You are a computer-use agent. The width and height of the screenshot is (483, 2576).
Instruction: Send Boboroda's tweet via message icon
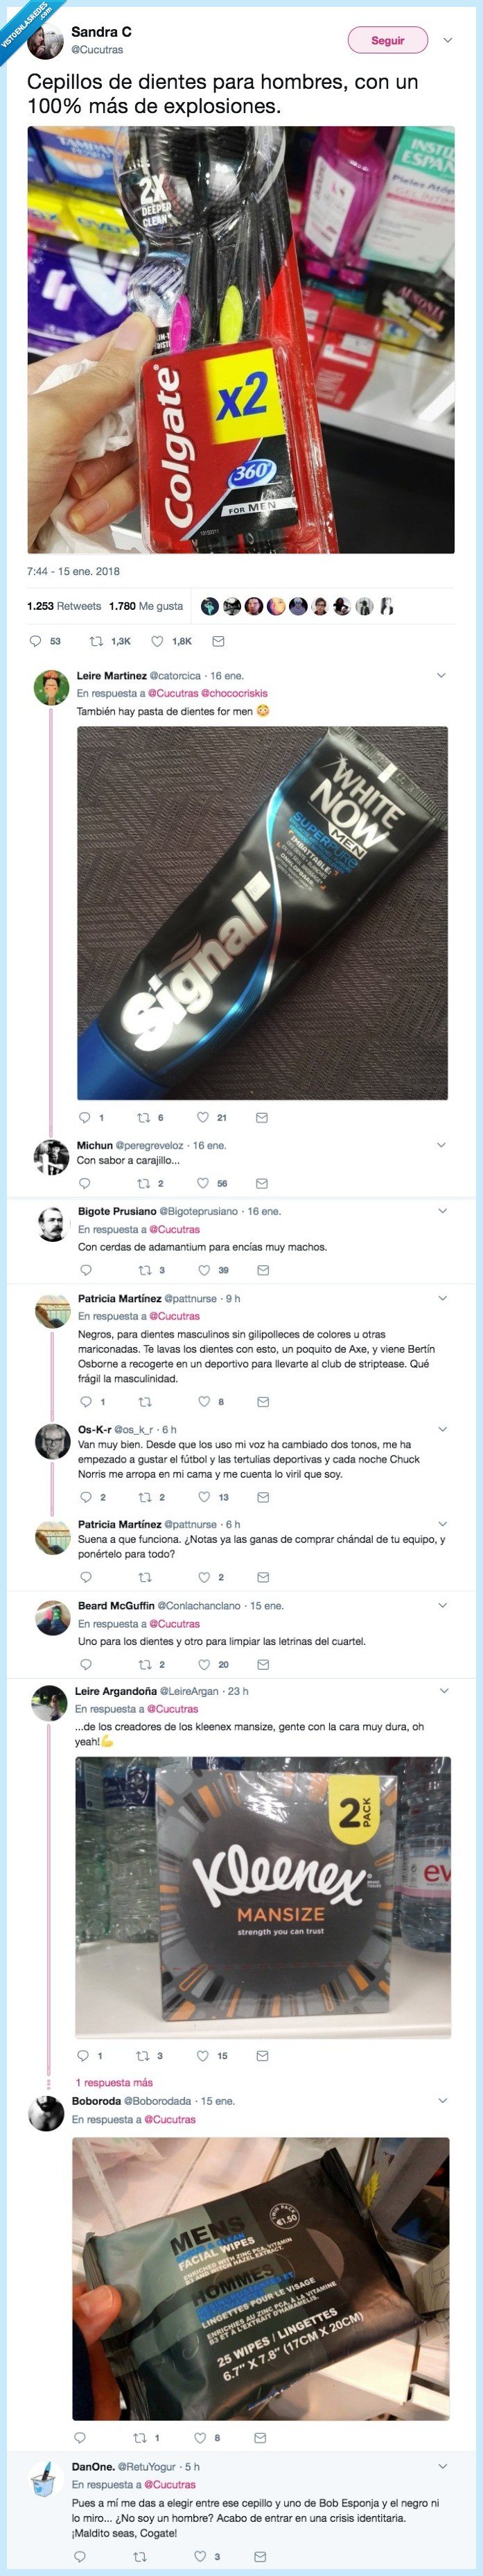(261, 2437)
